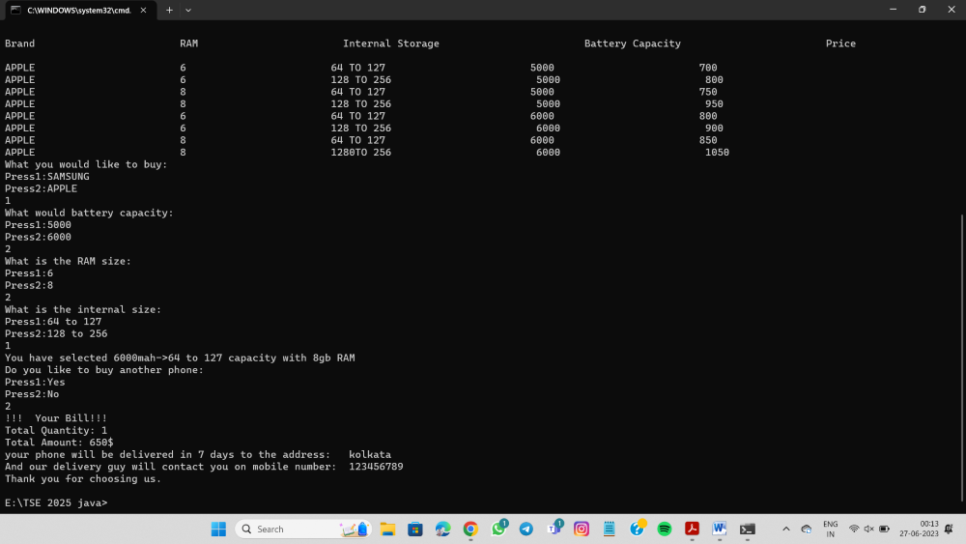Click the terminal vertical scrollbar
966x544 pixels.
point(962,358)
